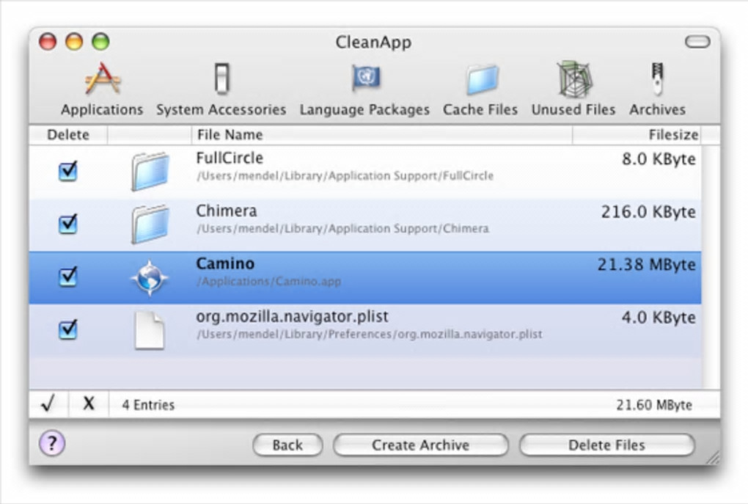Image resolution: width=748 pixels, height=504 pixels.
Task: Toggle toolbar with the pill button
Action: click(697, 42)
